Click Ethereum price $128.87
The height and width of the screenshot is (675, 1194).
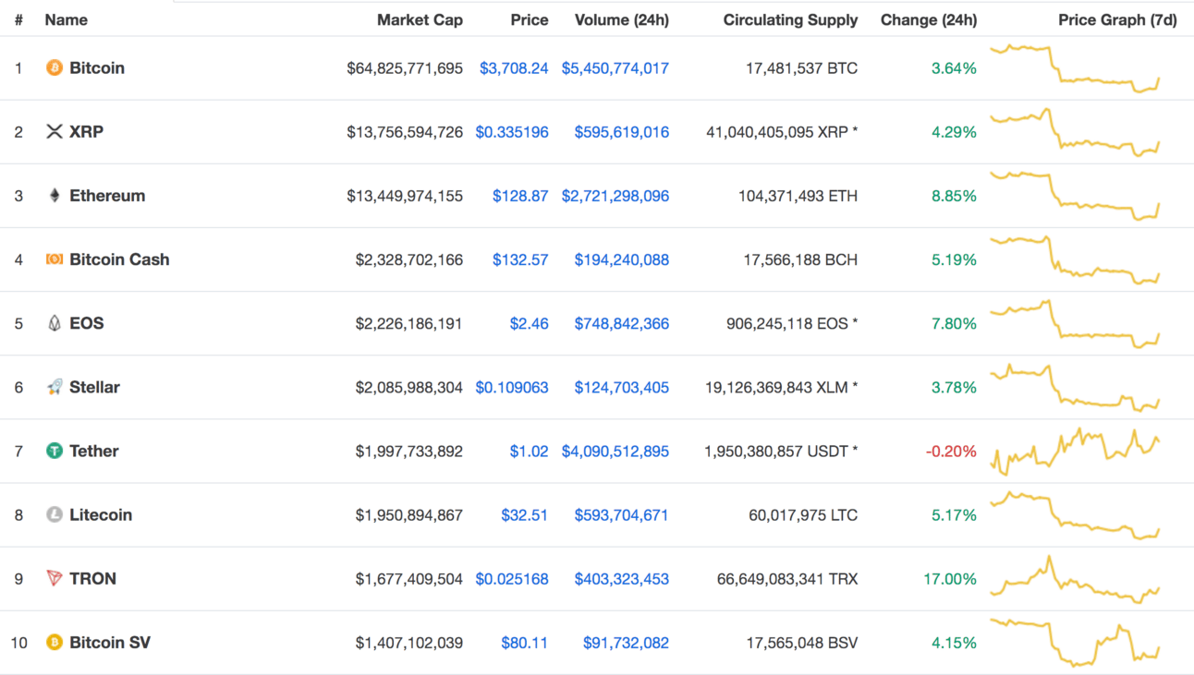[x=520, y=196]
